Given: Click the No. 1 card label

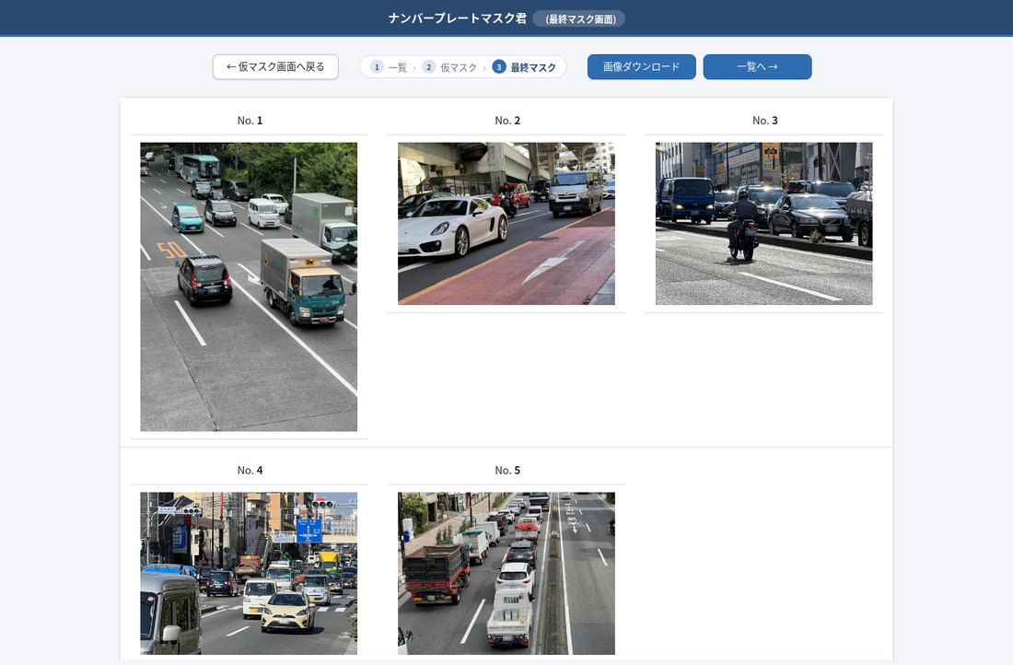Looking at the screenshot, I should pyautogui.click(x=250, y=121).
